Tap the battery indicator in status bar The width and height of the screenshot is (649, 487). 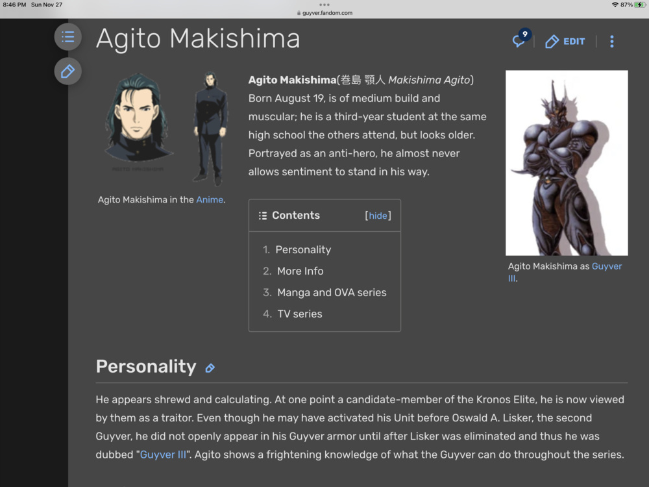(x=641, y=5)
